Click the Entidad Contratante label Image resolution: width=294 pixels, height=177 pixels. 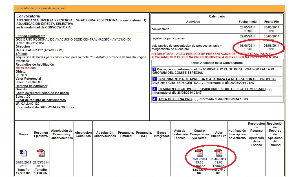click(x=30, y=36)
